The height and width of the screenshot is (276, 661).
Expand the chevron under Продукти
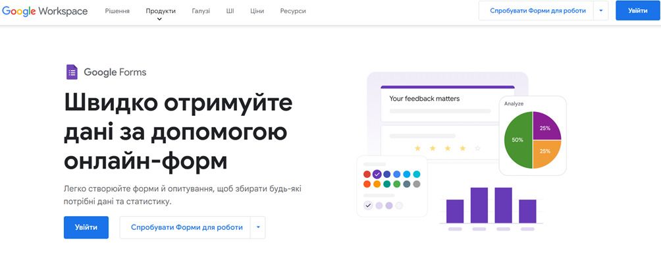[159, 19]
